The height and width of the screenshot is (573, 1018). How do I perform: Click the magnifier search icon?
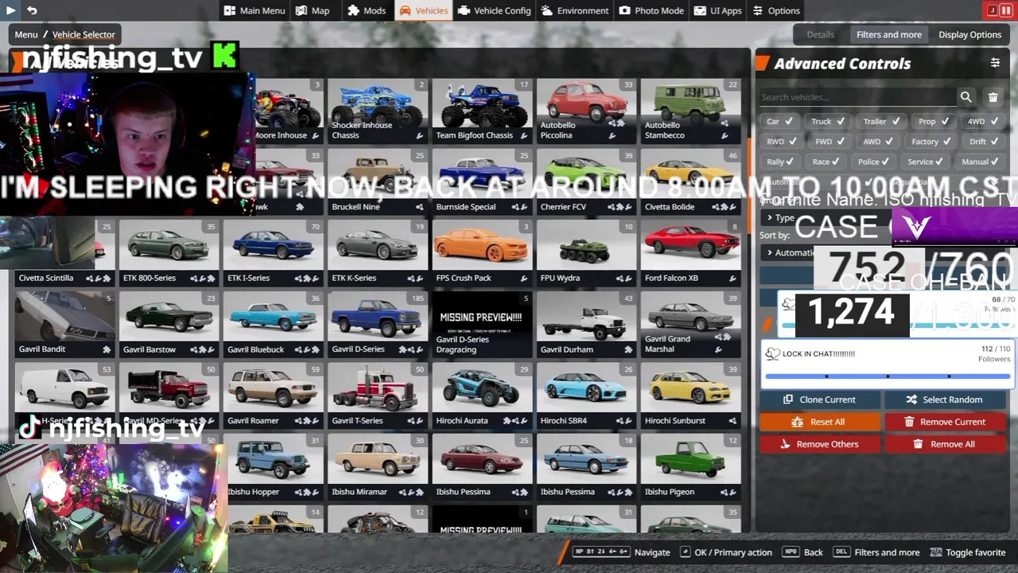point(966,97)
